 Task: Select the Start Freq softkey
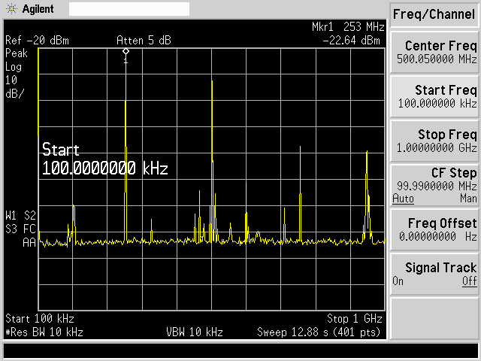click(434, 97)
